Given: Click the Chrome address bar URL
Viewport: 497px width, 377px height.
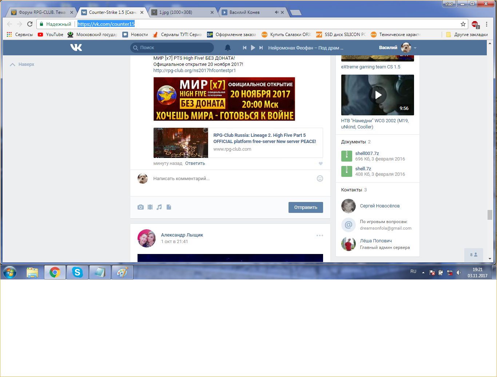Looking at the screenshot, I should pos(106,24).
